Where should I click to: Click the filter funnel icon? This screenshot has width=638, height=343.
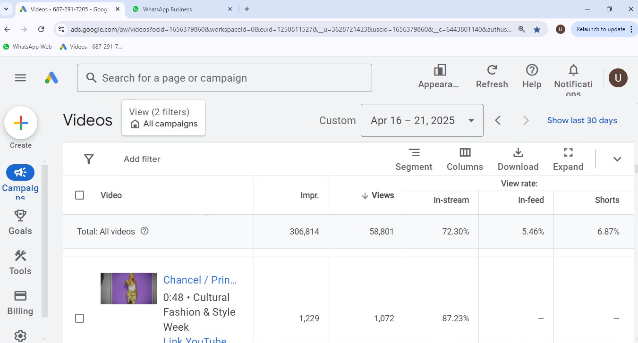89,159
